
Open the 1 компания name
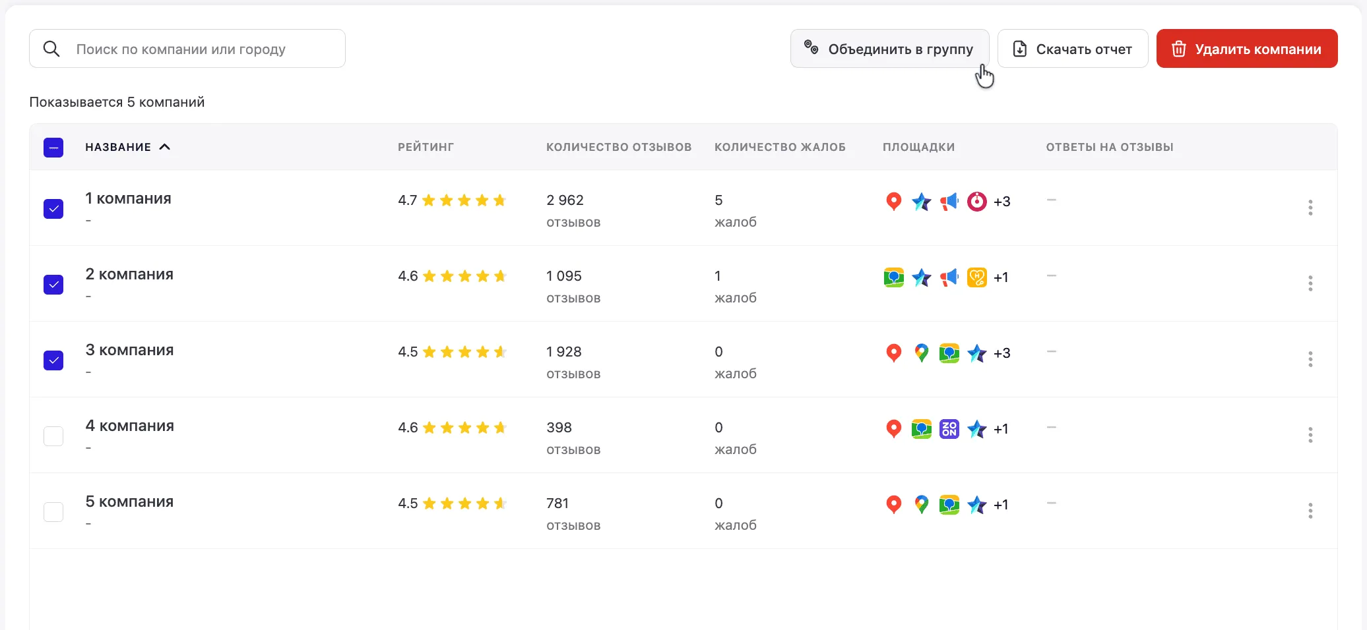pos(128,198)
